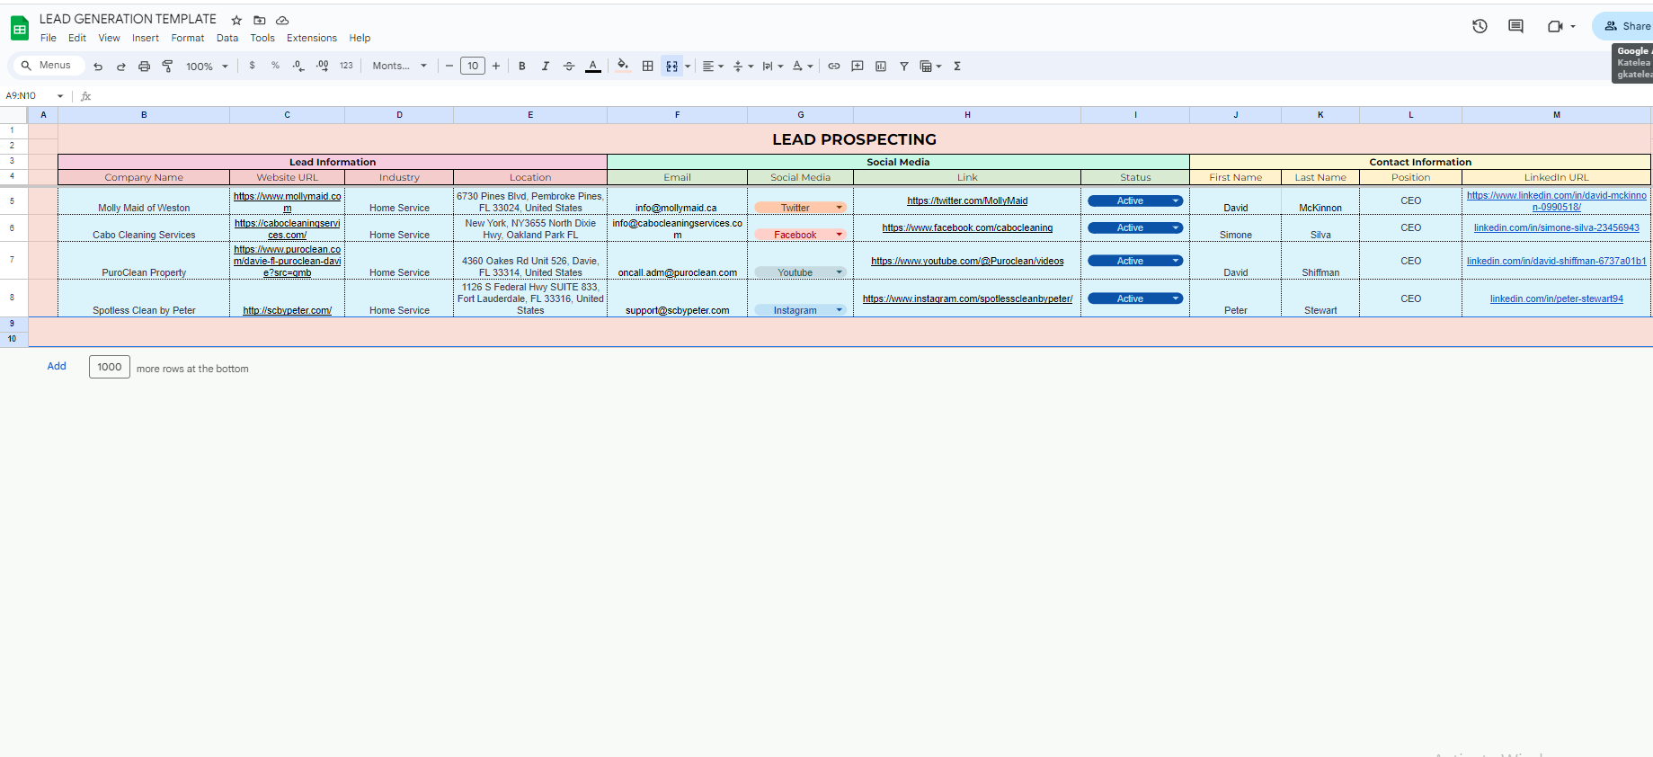Open the Twitter social media chip dropdown
The width and height of the screenshot is (1653, 757).
pos(840,208)
